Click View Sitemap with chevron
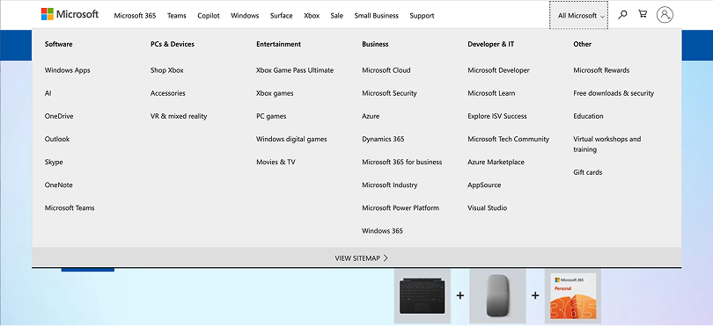This screenshot has height=326, width=713. [x=362, y=258]
